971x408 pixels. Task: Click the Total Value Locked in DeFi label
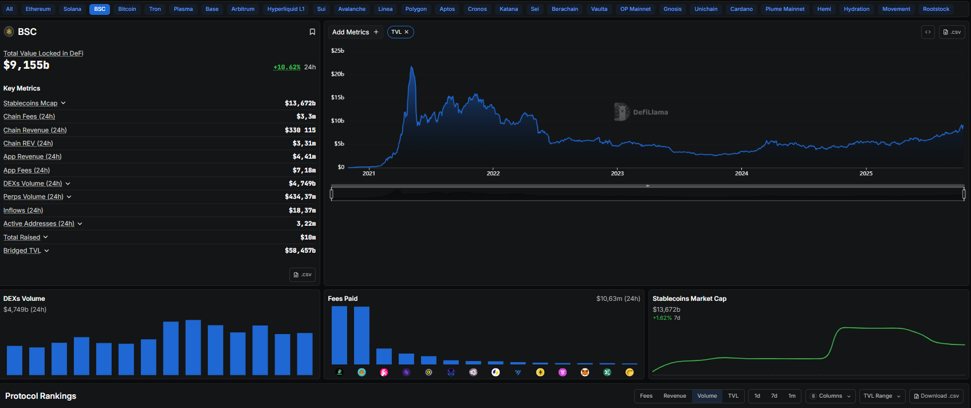tap(44, 53)
